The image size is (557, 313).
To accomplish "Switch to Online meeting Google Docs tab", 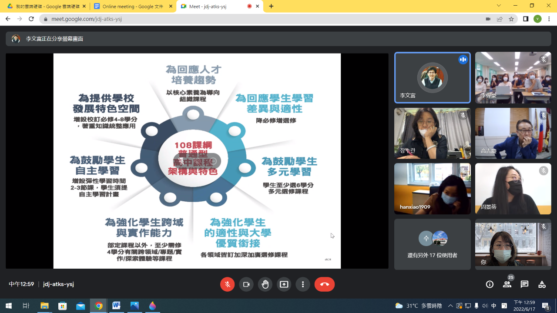I will coord(133,6).
